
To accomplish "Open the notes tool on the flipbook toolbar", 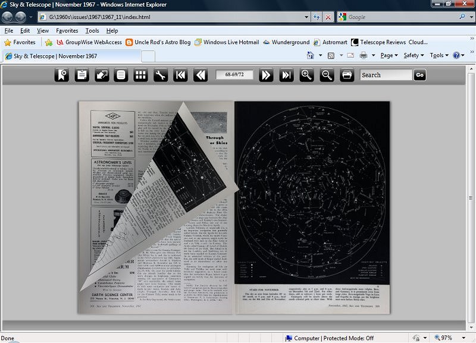I will [83, 75].
